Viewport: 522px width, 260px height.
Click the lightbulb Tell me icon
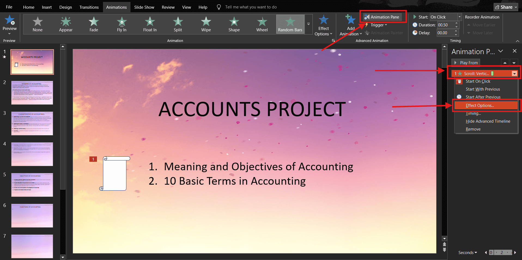[219, 7]
